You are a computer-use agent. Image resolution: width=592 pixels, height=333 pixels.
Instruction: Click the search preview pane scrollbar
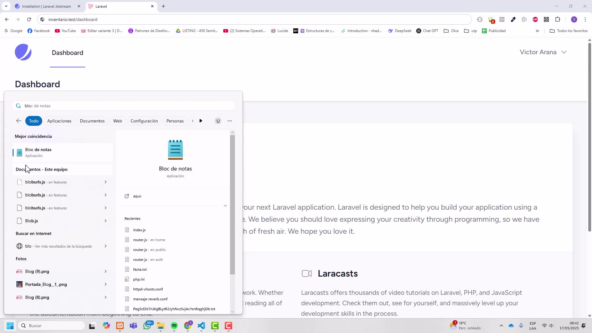pyautogui.click(x=232, y=205)
